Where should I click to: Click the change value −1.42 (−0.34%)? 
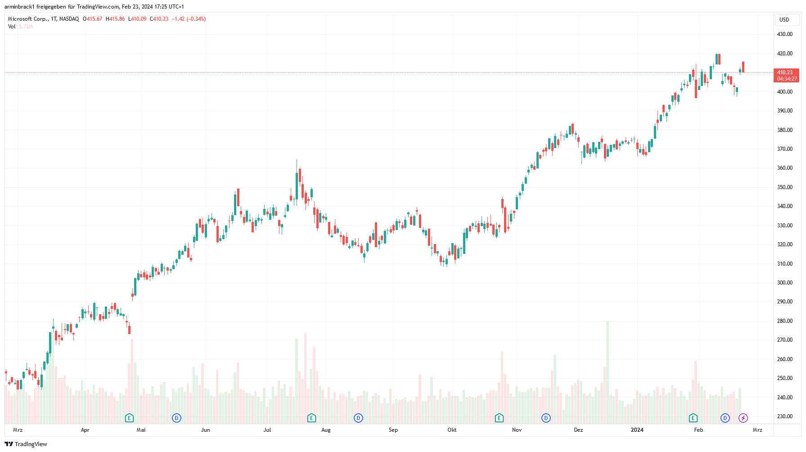[x=189, y=19]
